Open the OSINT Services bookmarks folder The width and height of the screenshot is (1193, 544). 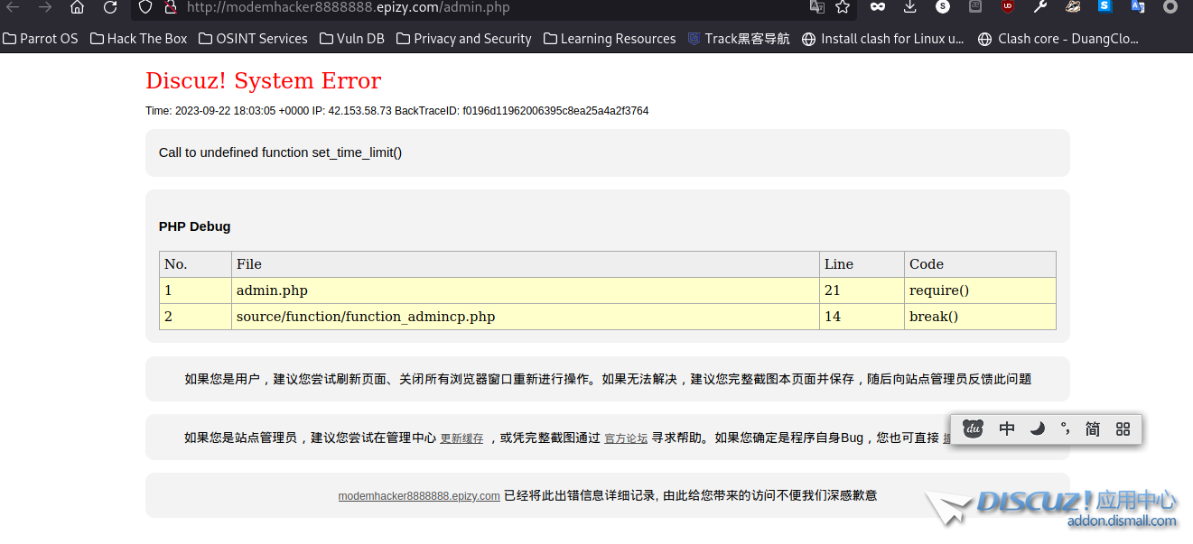253,39
